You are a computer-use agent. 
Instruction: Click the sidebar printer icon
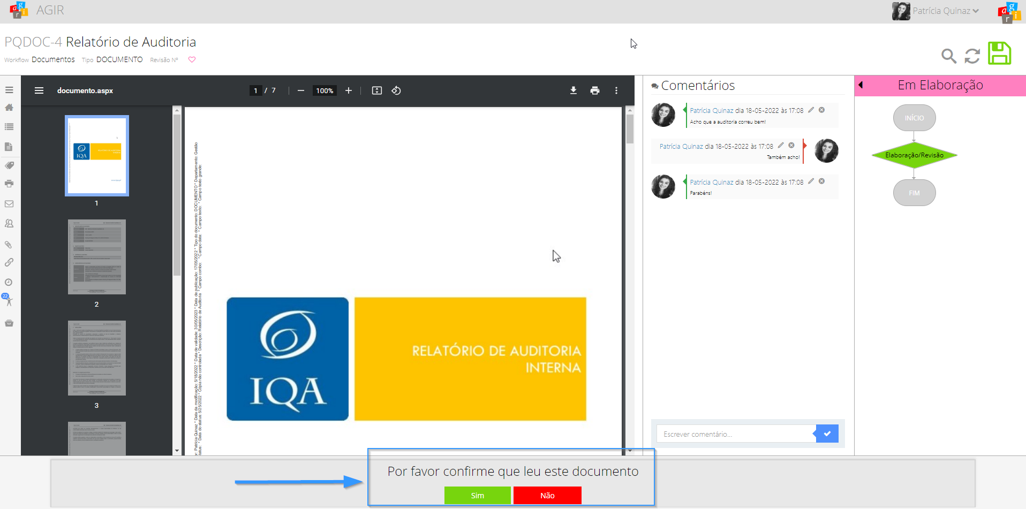tap(9, 184)
